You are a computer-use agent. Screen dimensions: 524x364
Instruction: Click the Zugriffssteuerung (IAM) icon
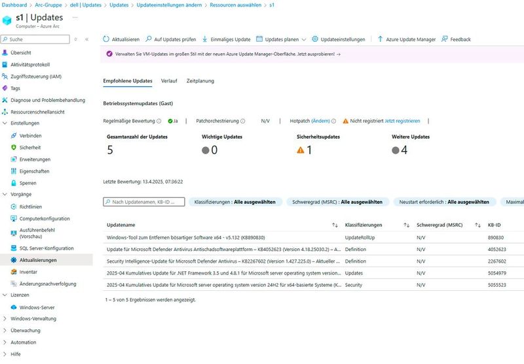(5, 76)
